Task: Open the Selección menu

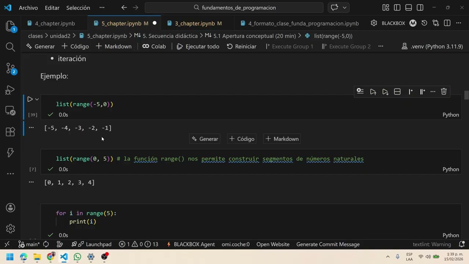Action: (x=78, y=8)
